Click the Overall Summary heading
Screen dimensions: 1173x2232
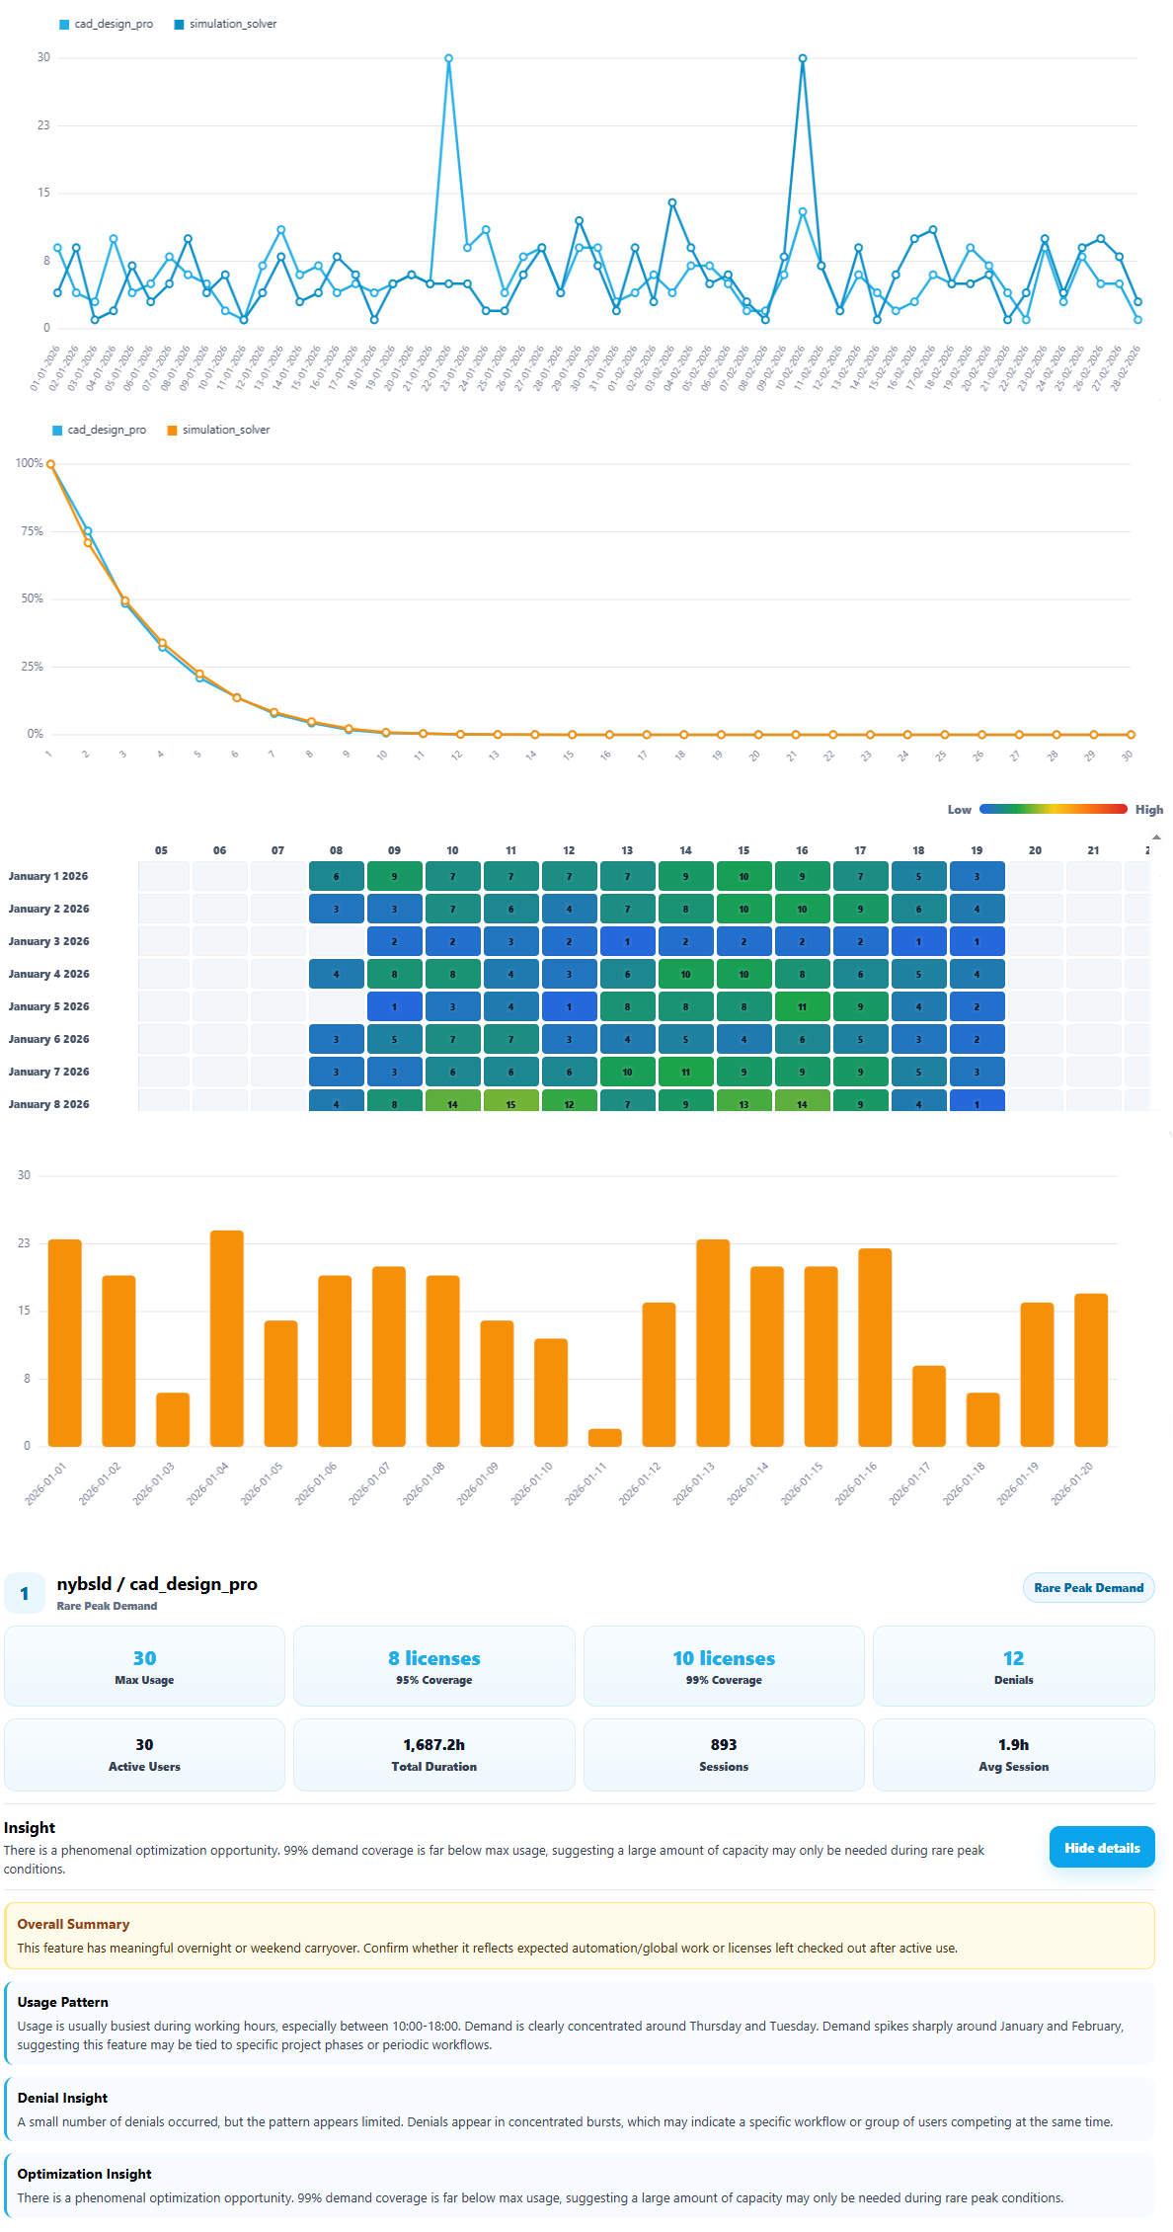tap(73, 1924)
